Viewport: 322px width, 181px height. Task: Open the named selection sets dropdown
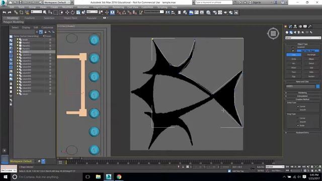tap(154, 12)
